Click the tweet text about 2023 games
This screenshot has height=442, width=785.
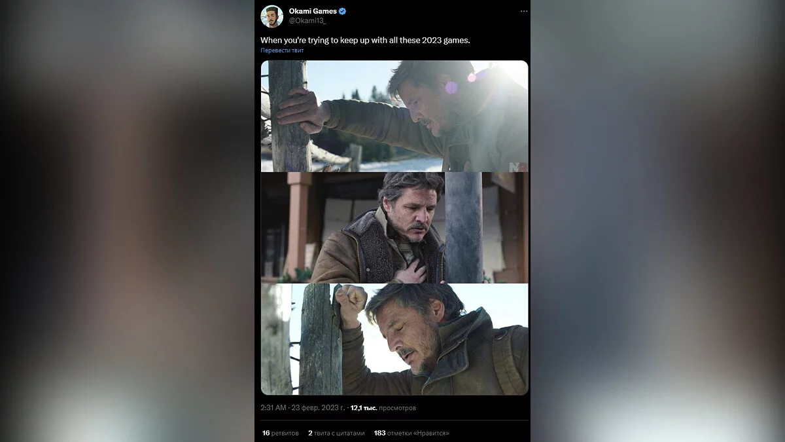pyautogui.click(x=365, y=40)
